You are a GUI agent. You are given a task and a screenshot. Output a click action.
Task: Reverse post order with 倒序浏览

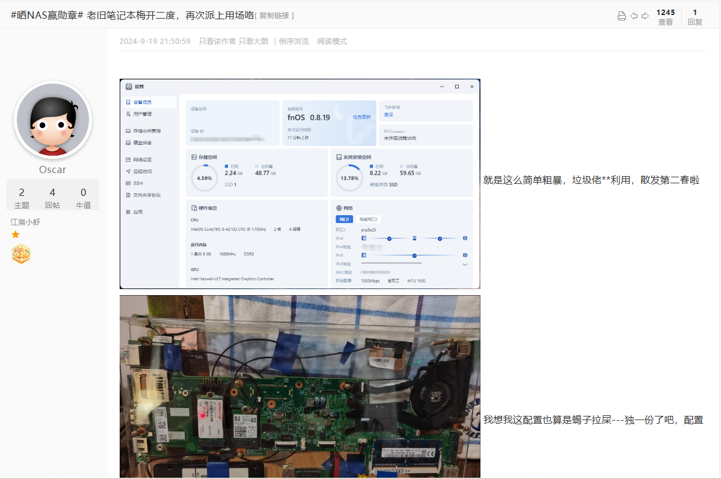click(293, 41)
